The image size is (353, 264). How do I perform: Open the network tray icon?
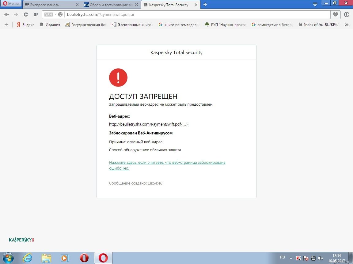click(x=313, y=258)
